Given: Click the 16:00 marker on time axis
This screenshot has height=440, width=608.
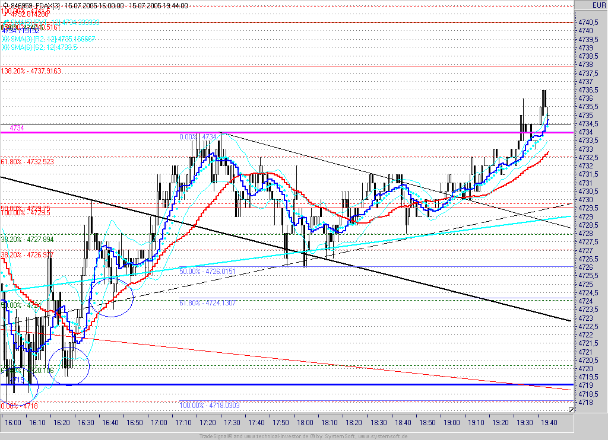Looking at the screenshot, I should click(13, 423).
